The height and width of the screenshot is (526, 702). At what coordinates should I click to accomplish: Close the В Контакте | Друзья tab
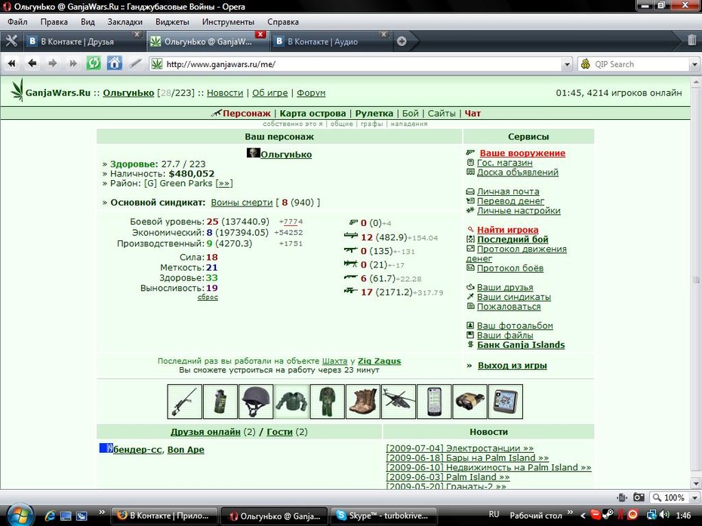(x=137, y=34)
